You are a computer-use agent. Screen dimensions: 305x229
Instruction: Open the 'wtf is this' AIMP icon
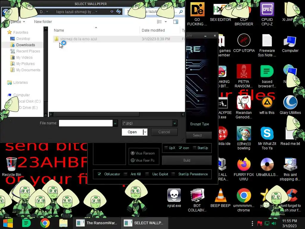(x=267, y=103)
